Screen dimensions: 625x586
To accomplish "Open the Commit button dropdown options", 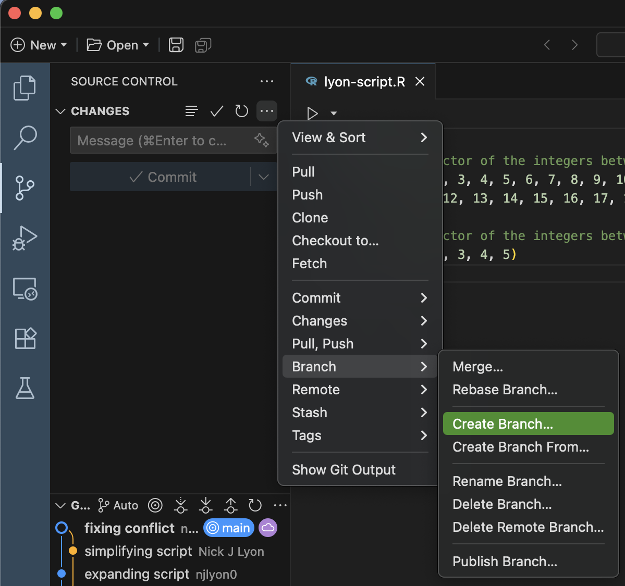I will (263, 177).
